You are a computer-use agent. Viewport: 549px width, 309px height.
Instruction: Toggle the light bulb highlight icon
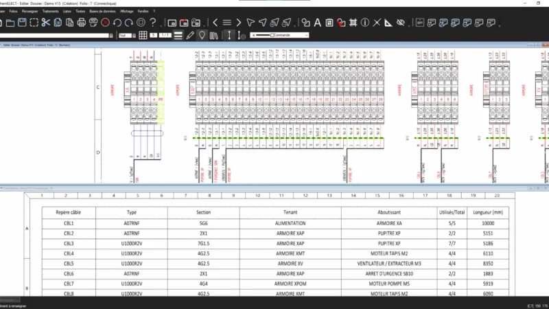202,35
